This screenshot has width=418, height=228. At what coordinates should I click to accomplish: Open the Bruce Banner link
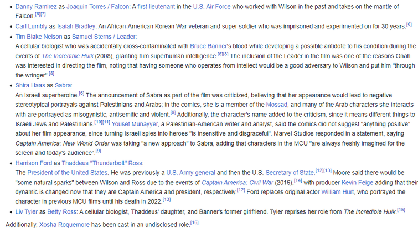209,46
